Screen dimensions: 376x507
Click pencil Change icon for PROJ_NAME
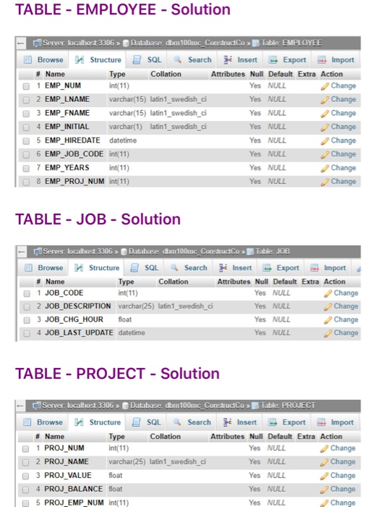pos(325,462)
